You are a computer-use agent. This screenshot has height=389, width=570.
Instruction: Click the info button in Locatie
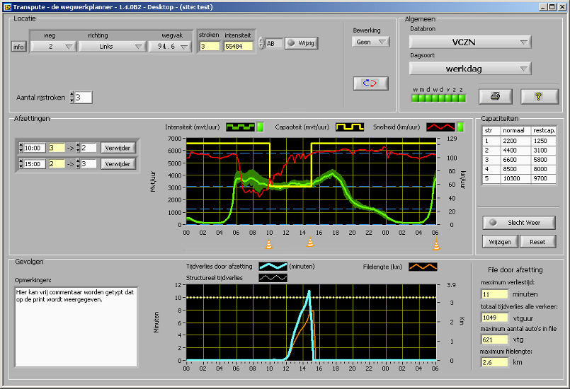click(x=18, y=47)
